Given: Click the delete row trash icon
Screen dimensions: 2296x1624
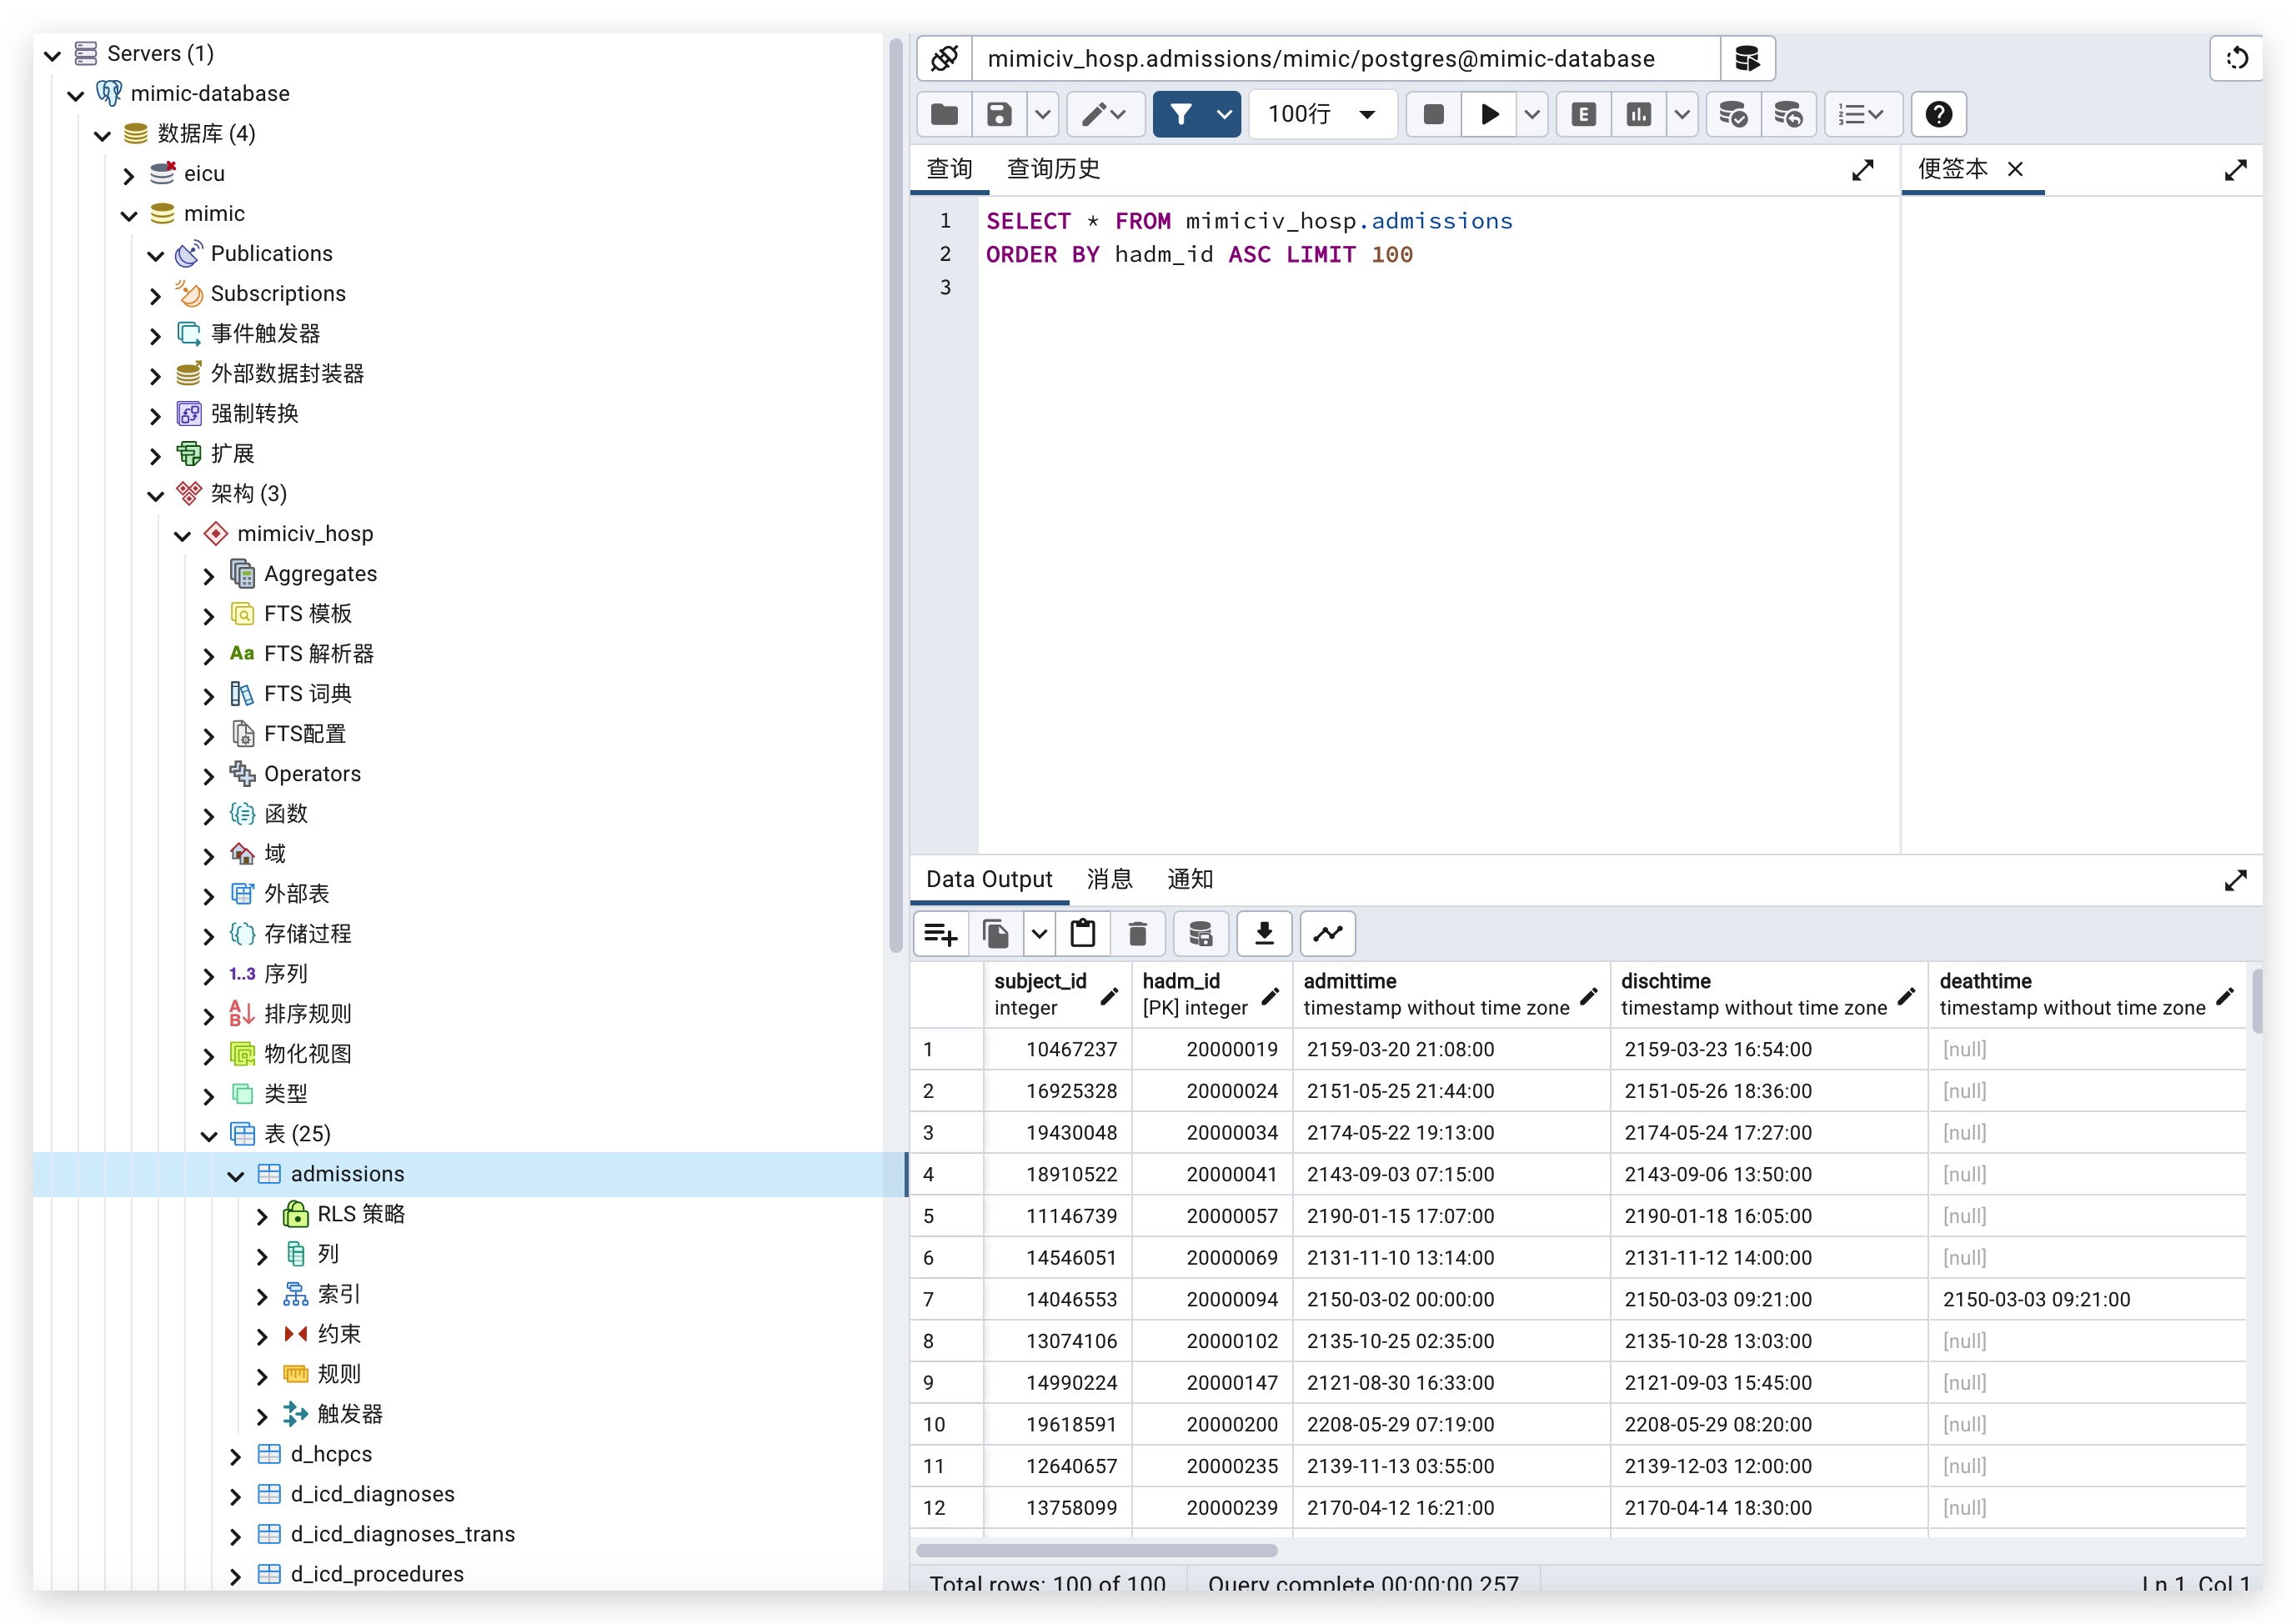Looking at the screenshot, I should pos(1138,934).
